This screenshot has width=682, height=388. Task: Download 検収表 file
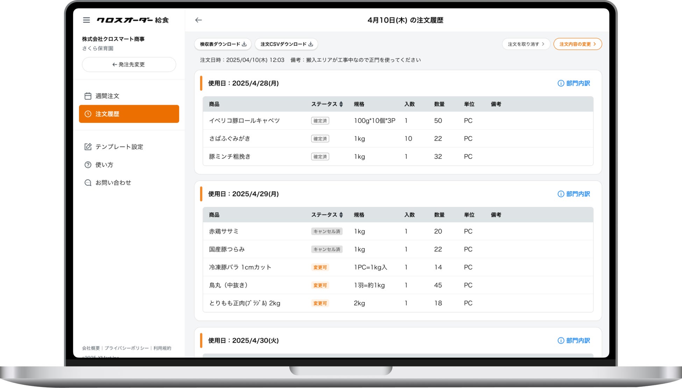[x=223, y=44]
